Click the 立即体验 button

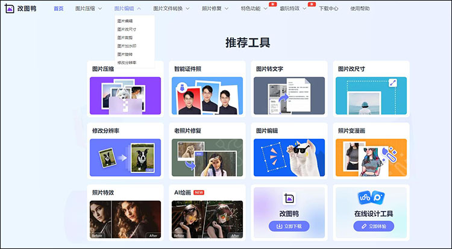click(374, 226)
